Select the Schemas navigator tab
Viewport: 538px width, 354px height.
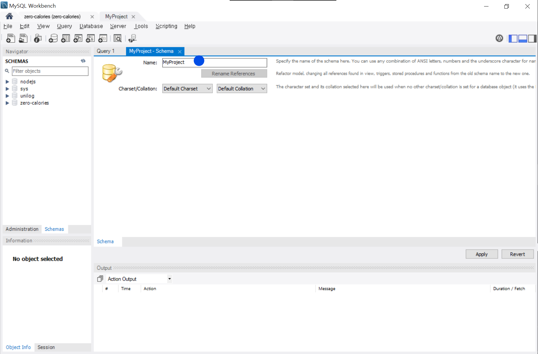click(54, 229)
